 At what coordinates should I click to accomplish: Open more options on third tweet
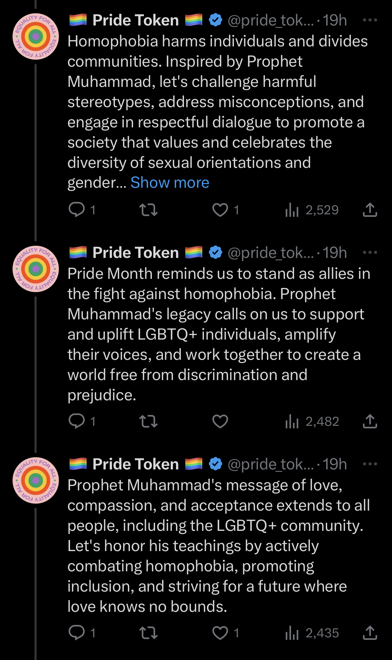[370, 464]
